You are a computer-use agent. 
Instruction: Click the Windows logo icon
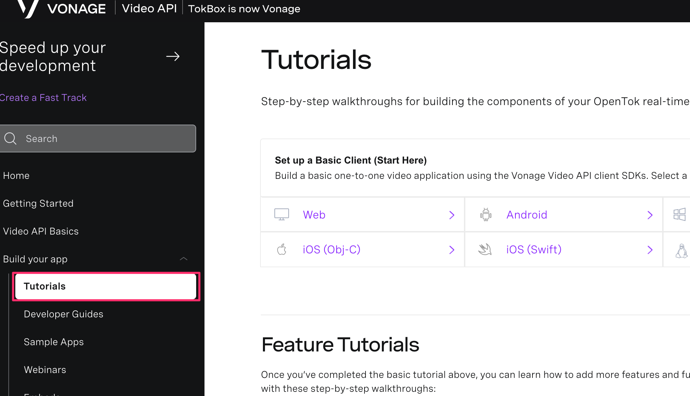pos(681,214)
